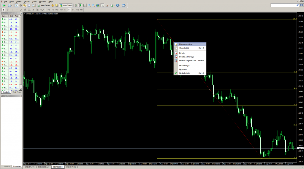Click the tile windows icon
This screenshot has width=304, height=169.
(97, 5)
